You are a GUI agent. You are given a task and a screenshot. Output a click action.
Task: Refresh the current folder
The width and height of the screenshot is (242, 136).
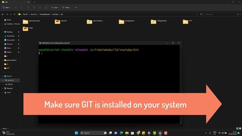[201, 14]
